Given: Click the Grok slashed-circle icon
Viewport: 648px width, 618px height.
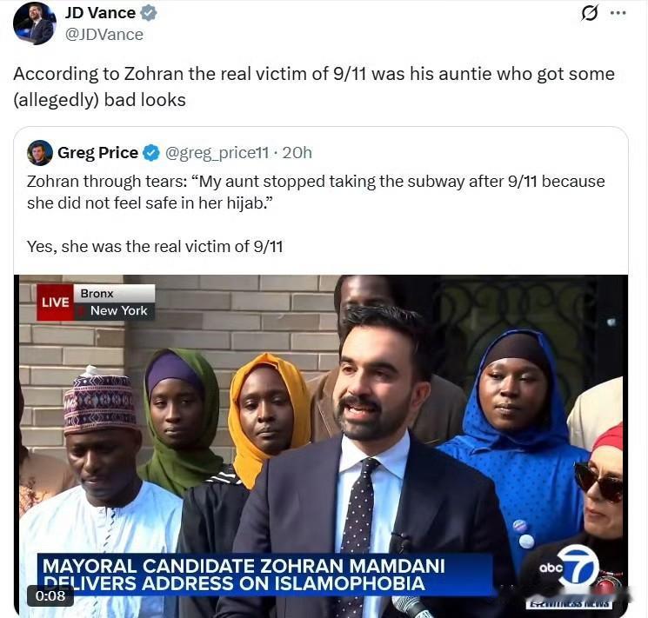Looking at the screenshot, I should point(590,14).
